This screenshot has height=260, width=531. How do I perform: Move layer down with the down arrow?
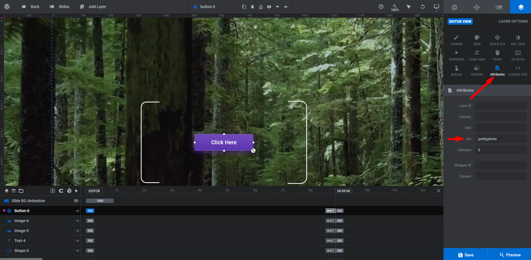point(277,7)
